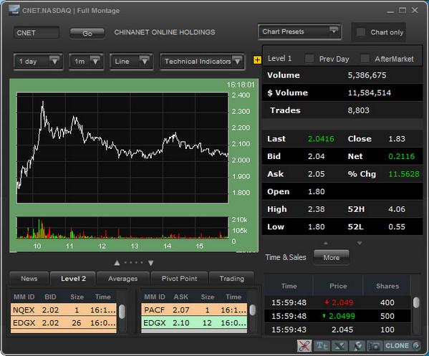
Task: Open the Chart Presets dropdown
Action: coord(299,32)
